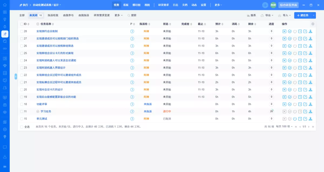324x172 pixels.
Task: Click the start (play) icon for task 28
Action: (284, 31)
